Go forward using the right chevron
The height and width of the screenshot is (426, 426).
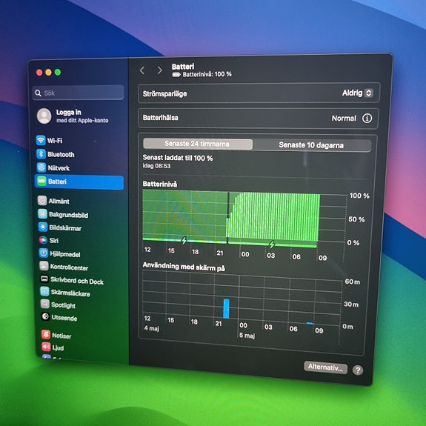tap(160, 70)
